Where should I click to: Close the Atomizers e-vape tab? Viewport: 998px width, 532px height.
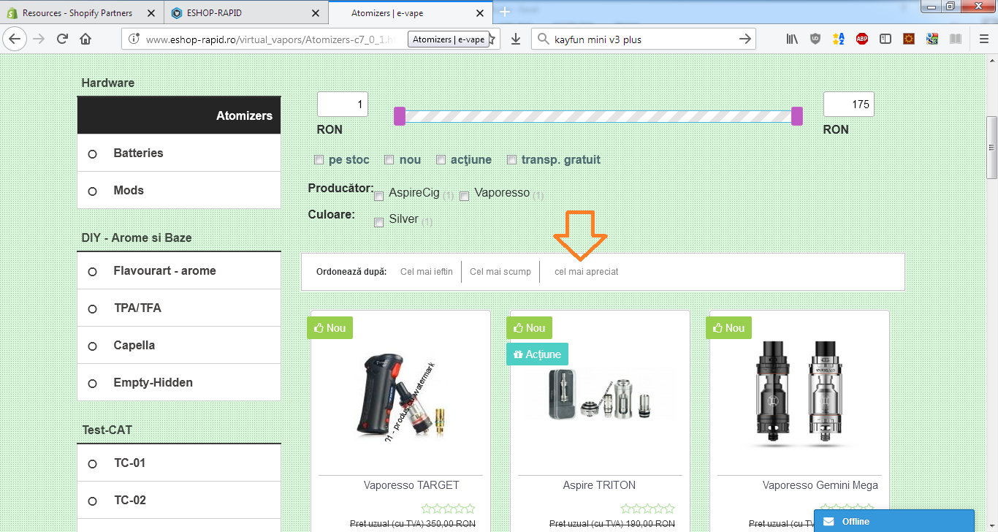[480, 13]
